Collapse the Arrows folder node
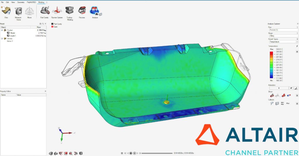299x156 pixels. coord(2,38)
